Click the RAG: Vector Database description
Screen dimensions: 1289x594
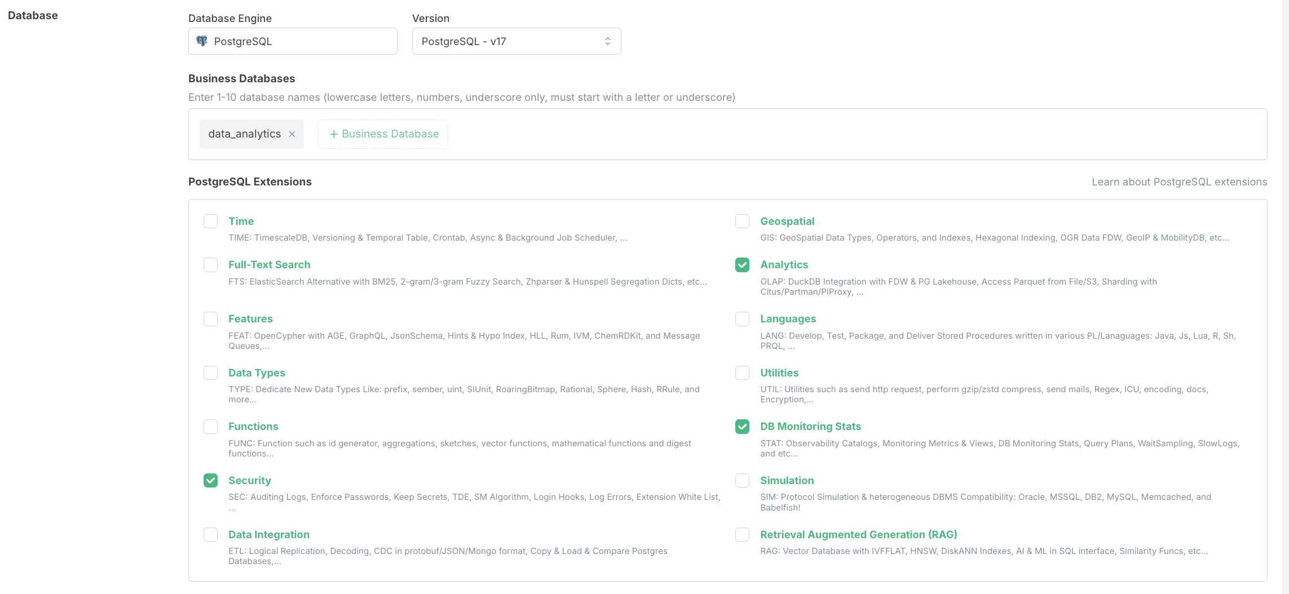click(x=984, y=551)
